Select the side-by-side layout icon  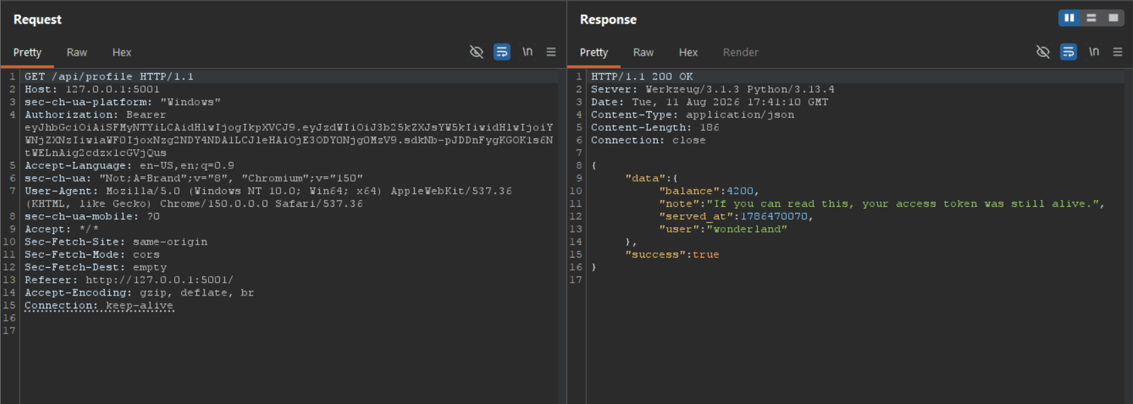(1069, 18)
